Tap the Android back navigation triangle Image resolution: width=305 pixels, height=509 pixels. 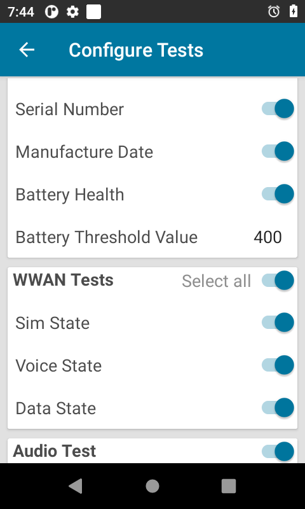point(76,486)
